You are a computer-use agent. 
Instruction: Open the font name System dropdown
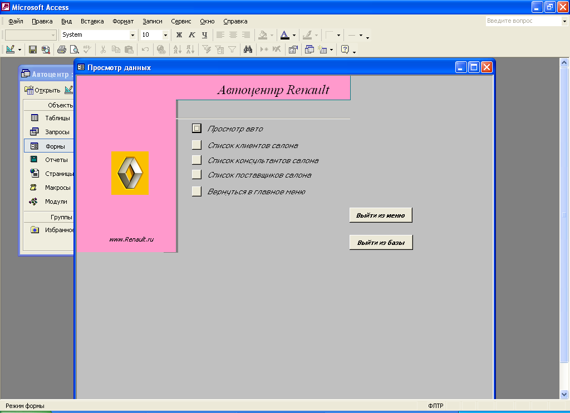[132, 35]
